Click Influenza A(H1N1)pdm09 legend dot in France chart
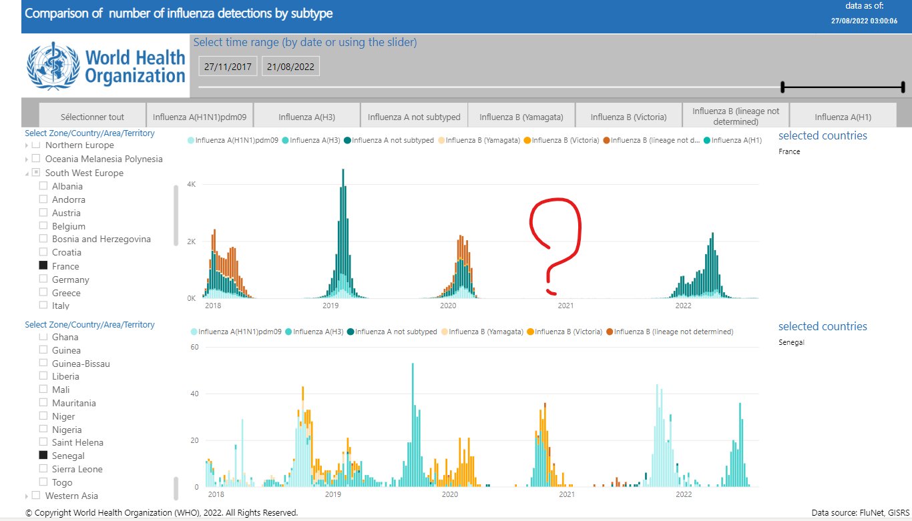This screenshot has height=521, width=912. (191, 141)
